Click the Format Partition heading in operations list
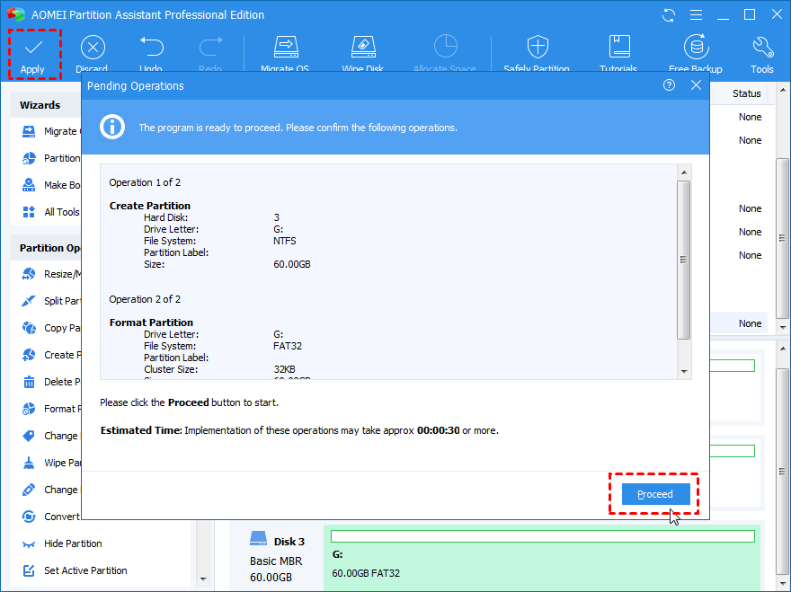Screen dimensions: 791x592 point(151,323)
